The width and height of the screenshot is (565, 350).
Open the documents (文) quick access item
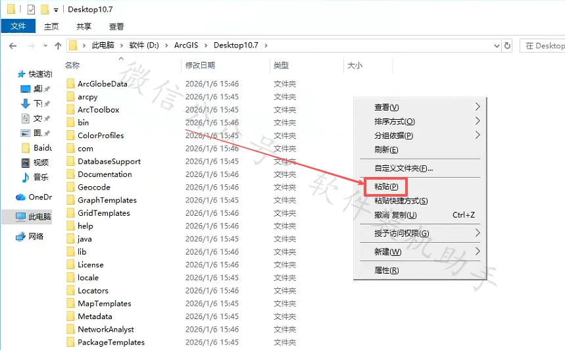(x=36, y=118)
